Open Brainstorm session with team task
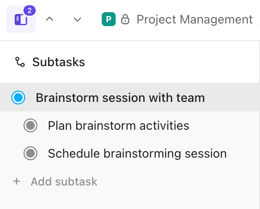This screenshot has width=260, height=209. click(x=120, y=98)
